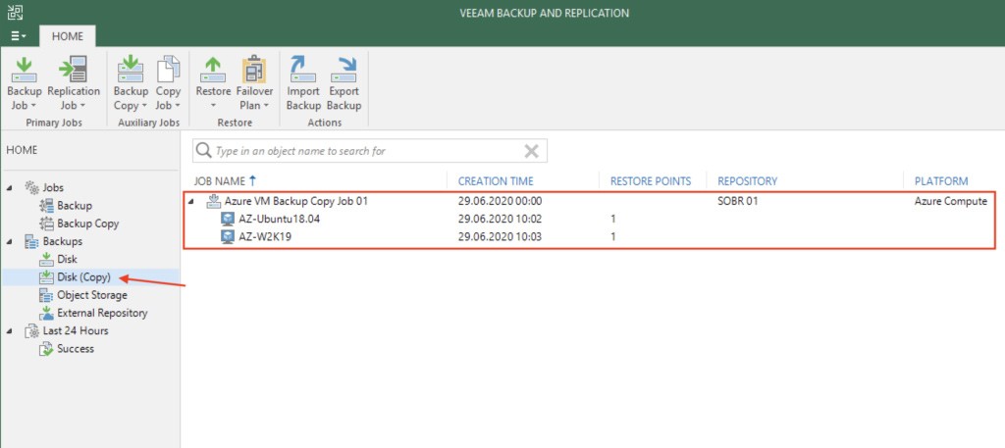Image resolution: width=1005 pixels, height=448 pixels.
Task: Sort by CREATION TIME column header
Action: pos(496,181)
